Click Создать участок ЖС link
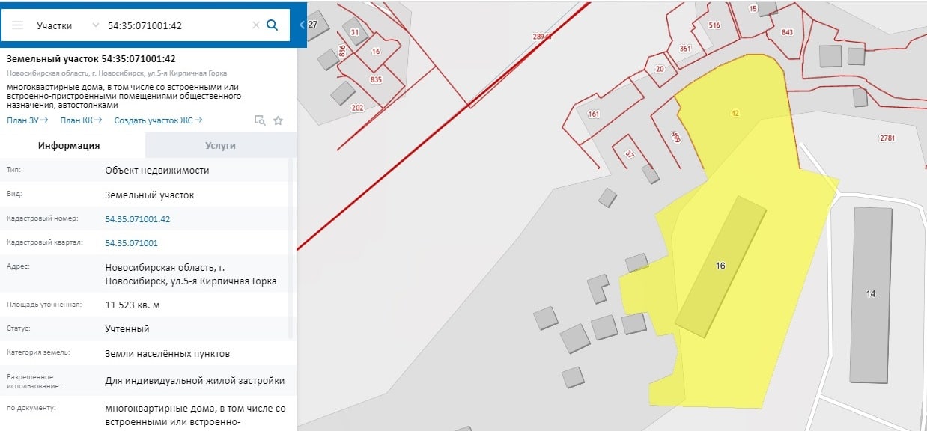927x431 pixels. coord(158,120)
